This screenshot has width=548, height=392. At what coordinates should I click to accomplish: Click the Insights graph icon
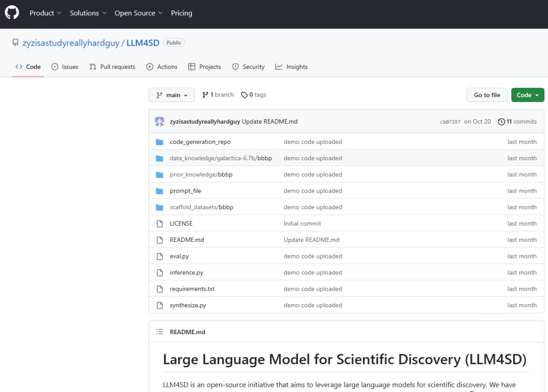(x=279, y=67)
